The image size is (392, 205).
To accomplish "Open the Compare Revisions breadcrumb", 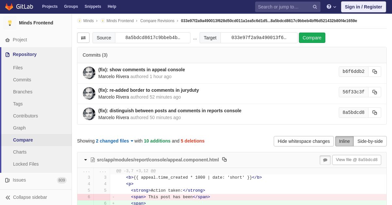I will pos(157,21).
